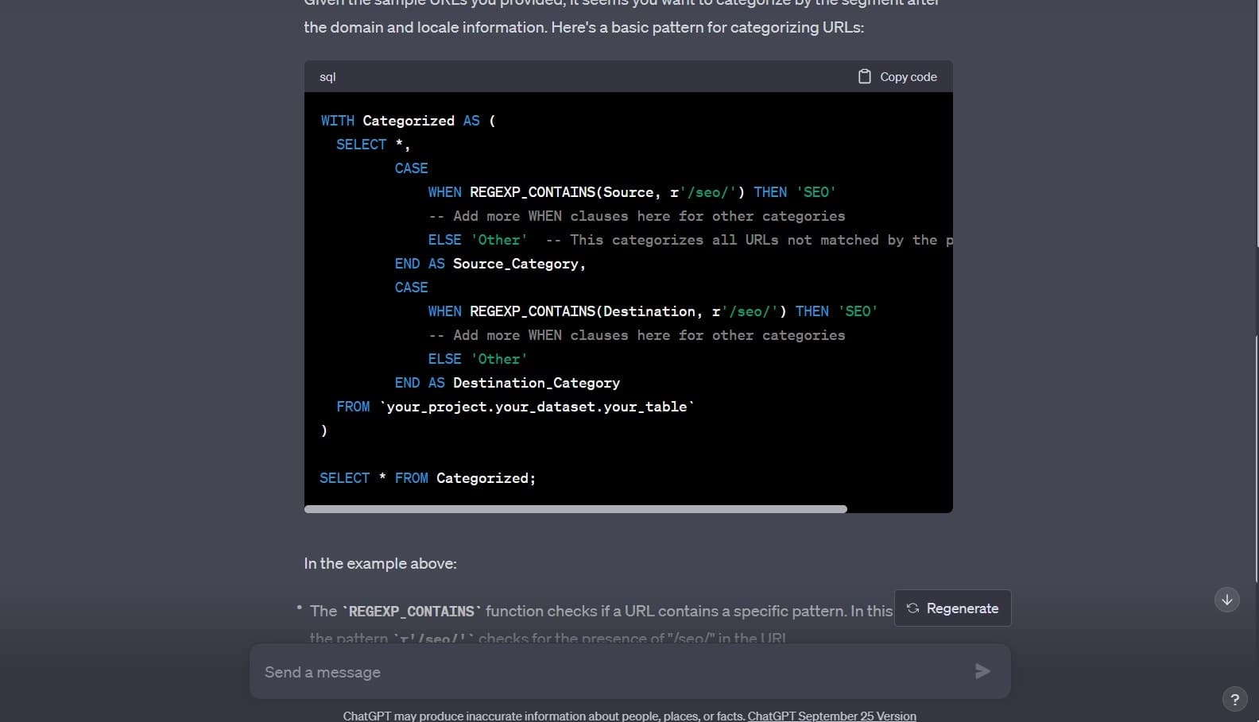Click the final SELECT * FROM Categorized line
This screenshot has height=722, width=1259.
click(428, 478)
